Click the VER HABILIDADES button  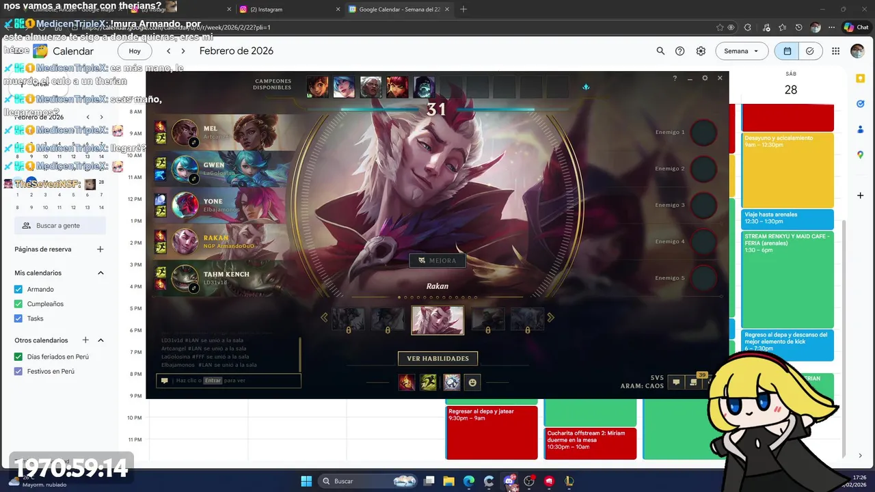(437, 358)
